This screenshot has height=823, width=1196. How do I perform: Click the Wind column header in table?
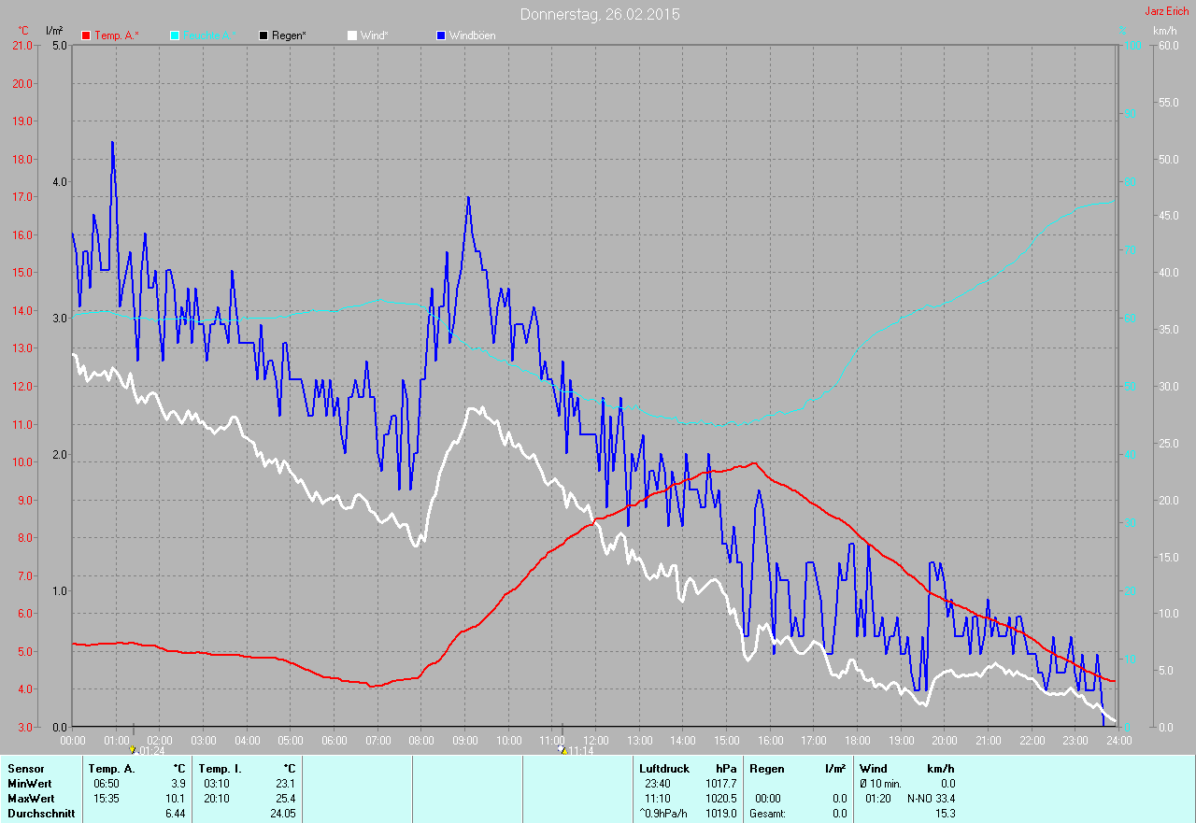pyautogui.click(x=874, y=769)
